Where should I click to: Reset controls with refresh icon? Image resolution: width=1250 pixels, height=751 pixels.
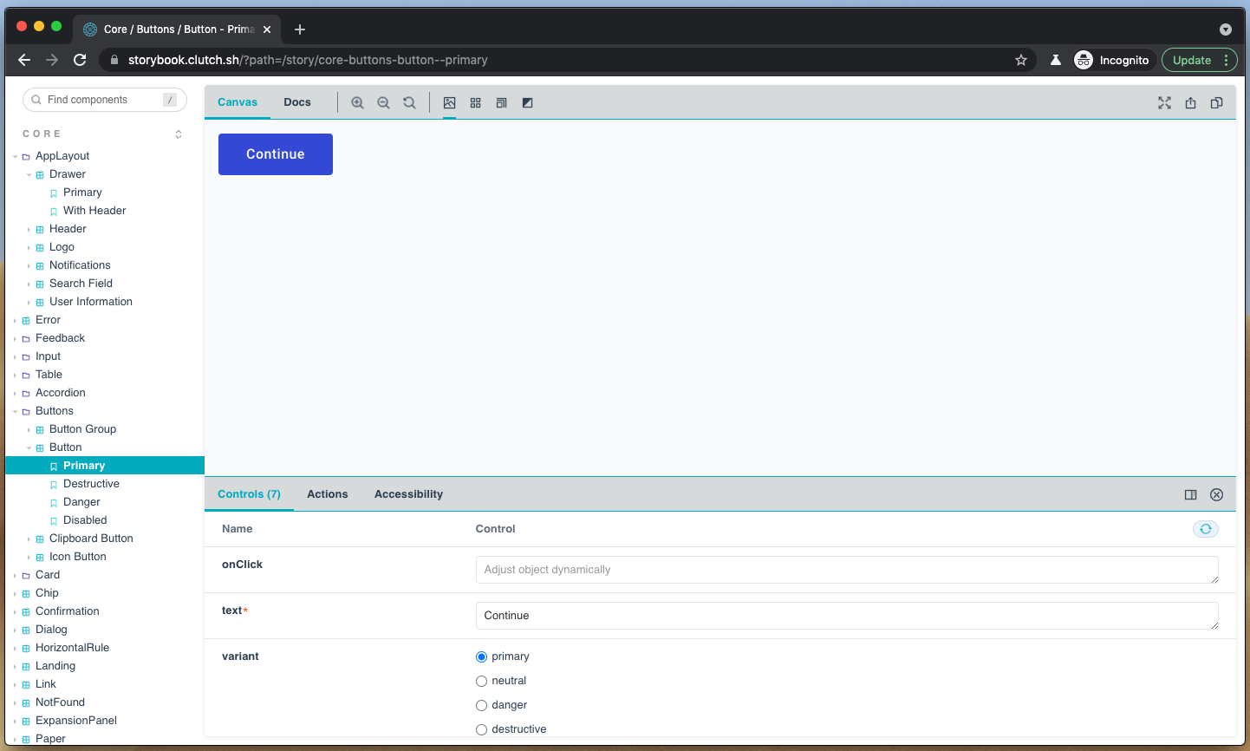1205,529
